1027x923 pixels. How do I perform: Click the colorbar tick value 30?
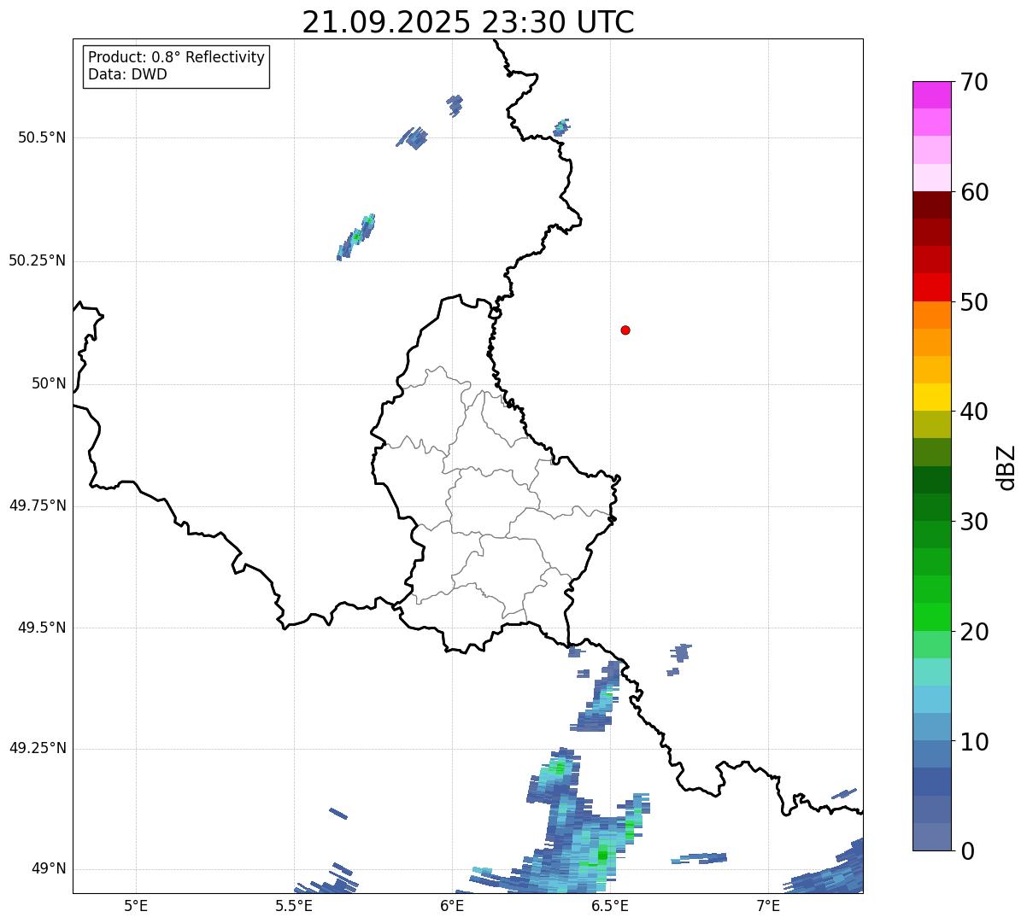click(x=974, y=522)
